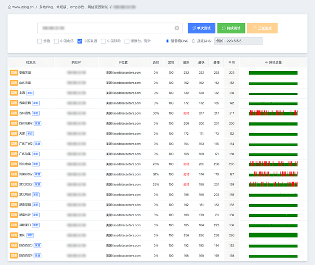Check the 港澳台、海外 checkbox

coord(127,41)
